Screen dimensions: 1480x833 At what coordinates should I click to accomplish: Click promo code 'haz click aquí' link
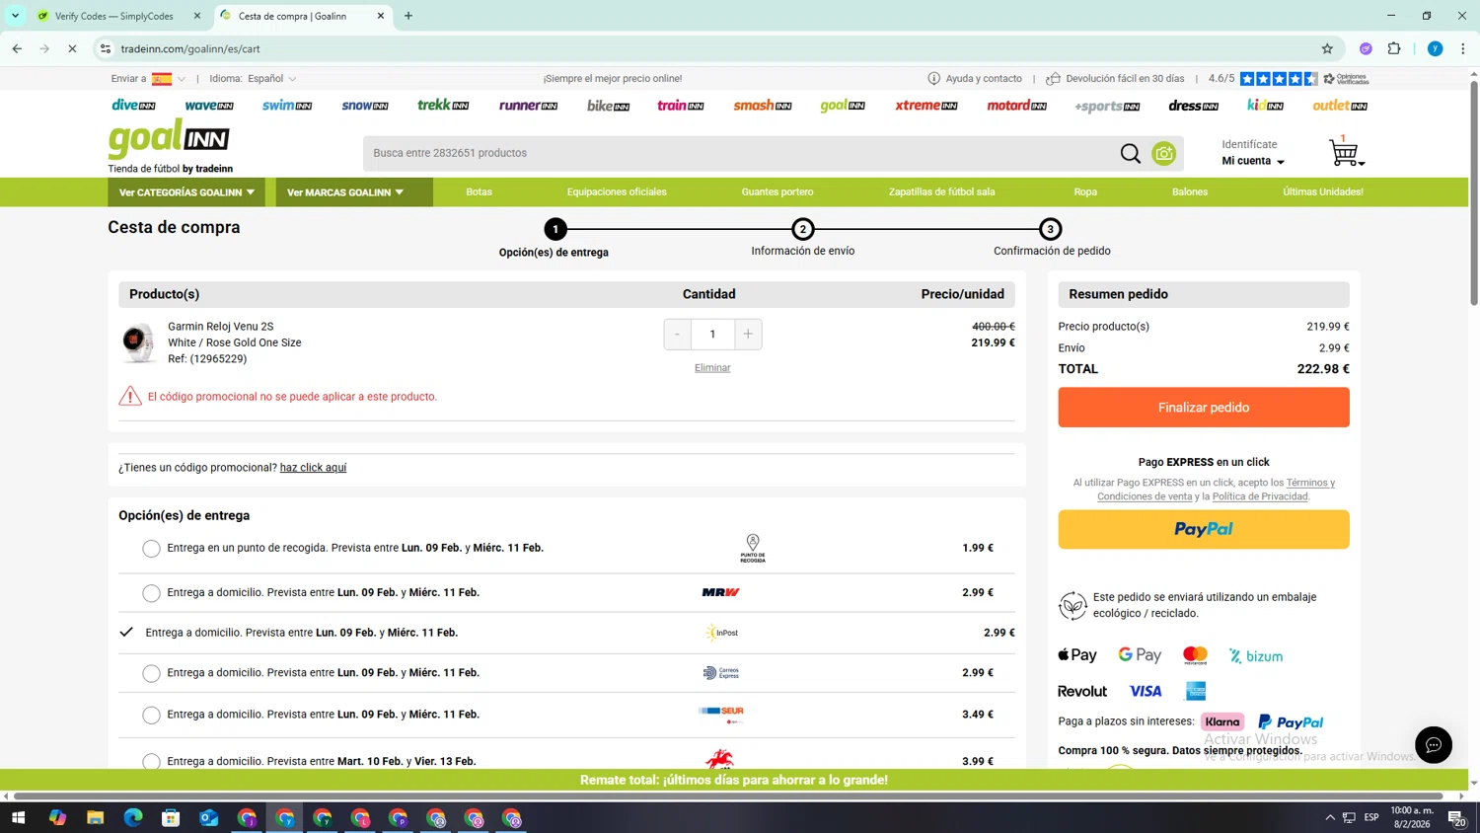point(313,468)
